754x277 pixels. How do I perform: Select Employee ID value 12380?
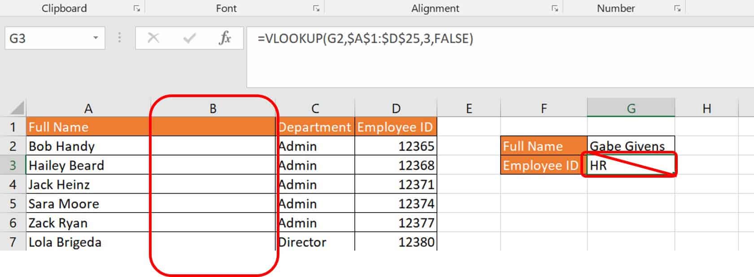point(396,242)
